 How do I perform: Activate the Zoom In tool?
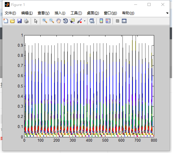(45, 21)
